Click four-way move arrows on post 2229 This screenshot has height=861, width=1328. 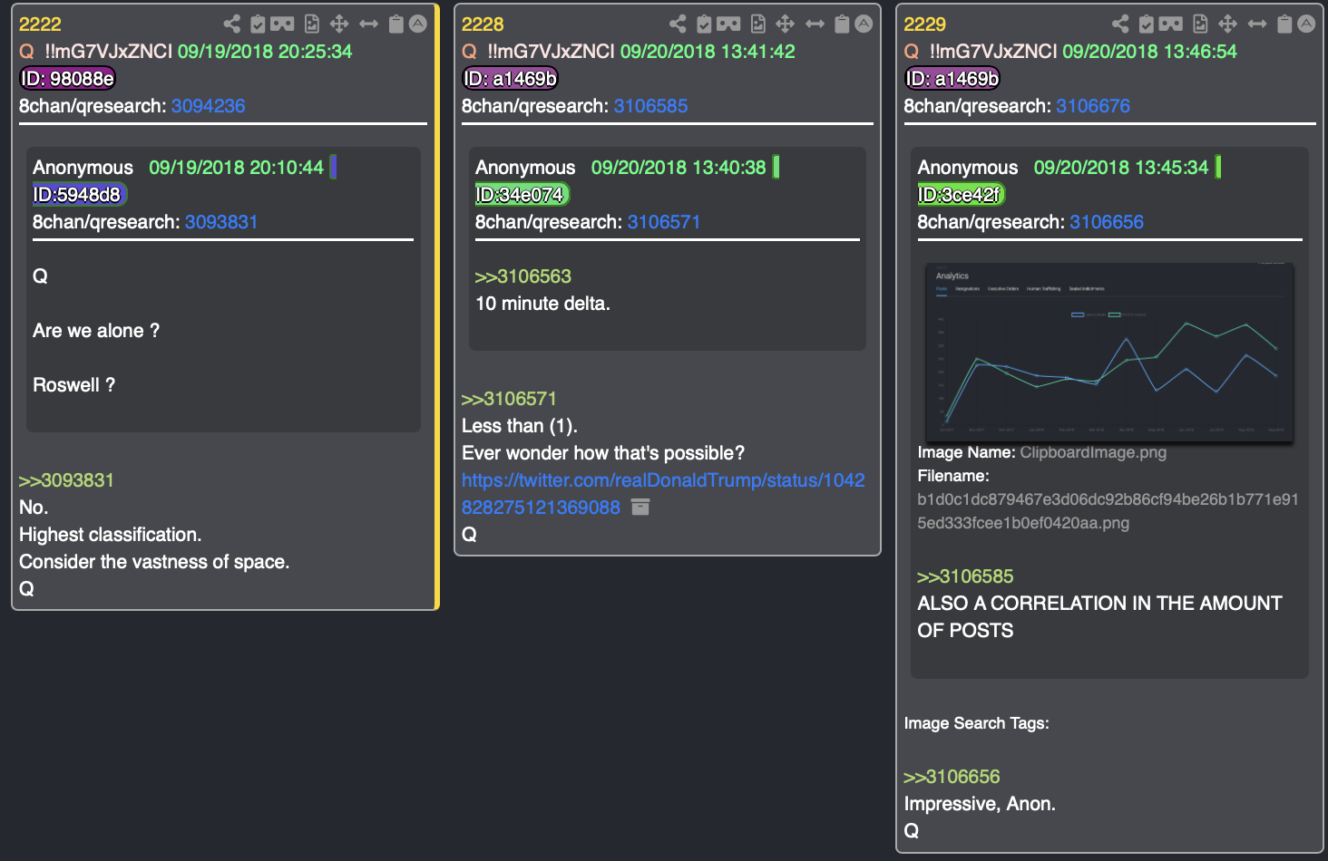point(1228,24)
